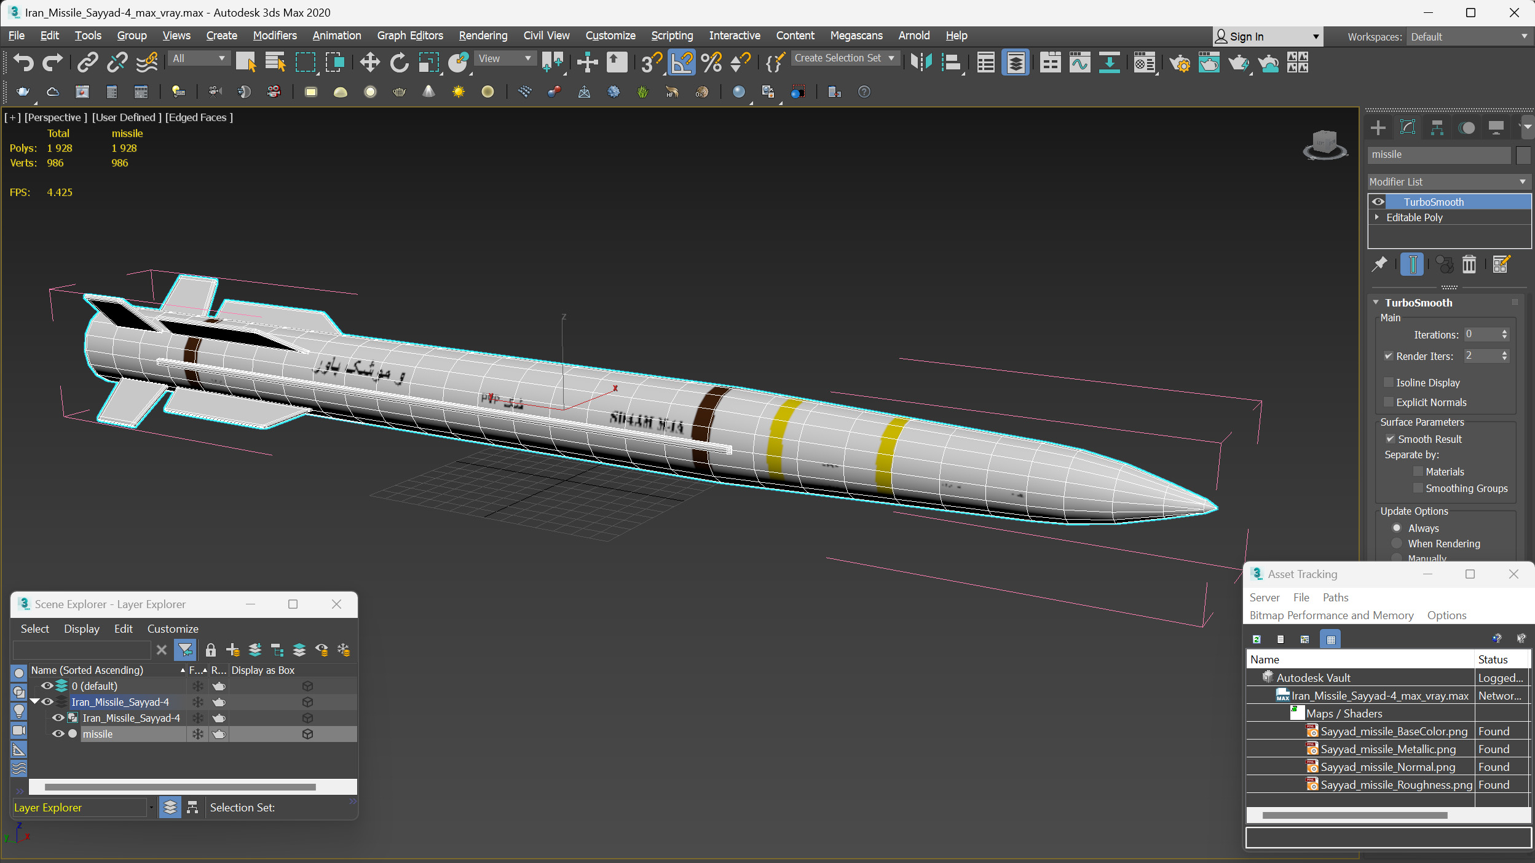Toggle the Percent Snap icon
This screenshot has height=863, width=1535.
(711, 62)
